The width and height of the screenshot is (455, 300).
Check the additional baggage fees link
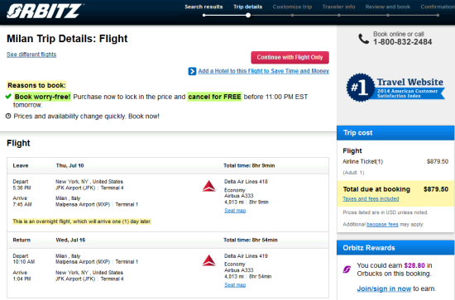click(x=382, y=224)
